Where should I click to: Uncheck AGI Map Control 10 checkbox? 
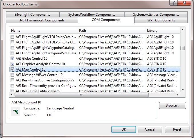(12, 69)
